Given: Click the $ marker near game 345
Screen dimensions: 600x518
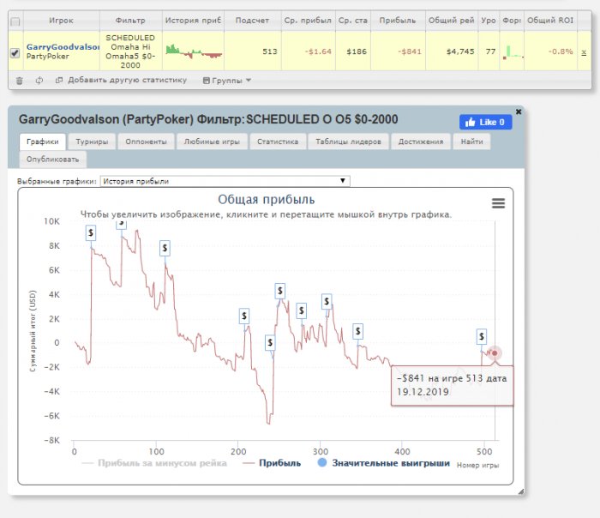Looking at the screenshot, I should click(357, 331).
